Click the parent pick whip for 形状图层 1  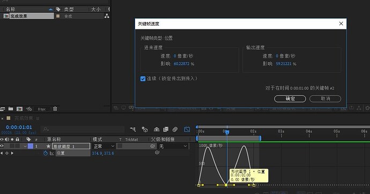(x=153, y=146)
